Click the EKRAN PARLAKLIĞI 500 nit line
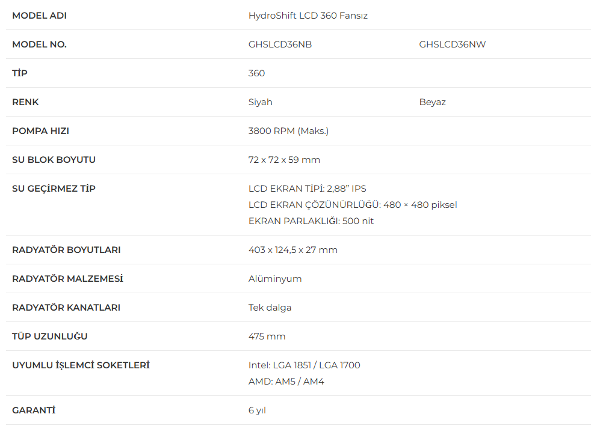Image resolution: width=597 pixels, height=426 pixels. pyautogui.click(x=311, y=221)
